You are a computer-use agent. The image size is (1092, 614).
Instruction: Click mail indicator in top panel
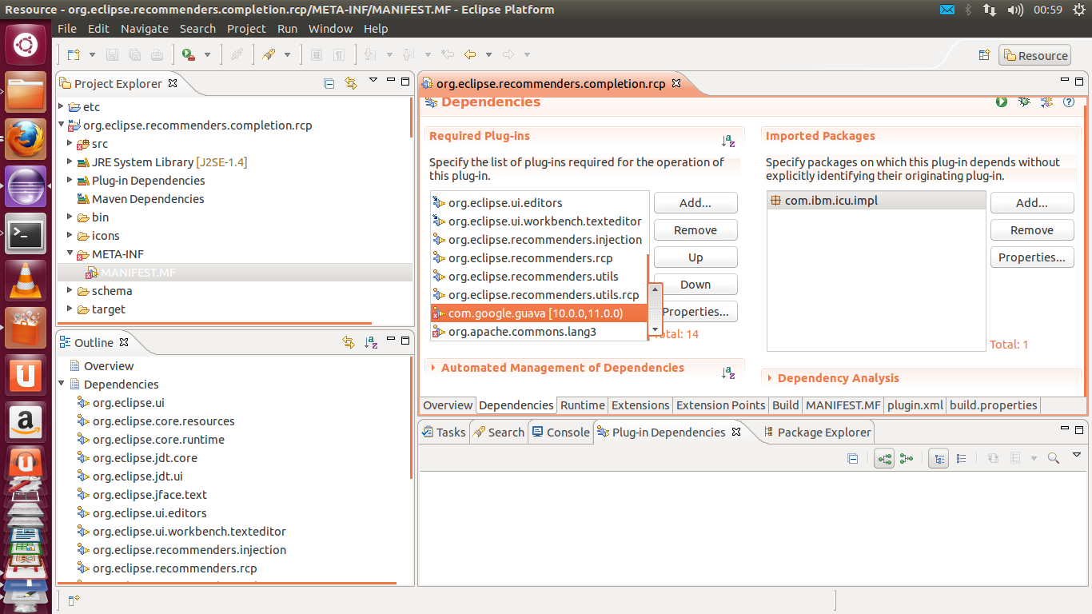pyautogui.click(x=947, y=10)
